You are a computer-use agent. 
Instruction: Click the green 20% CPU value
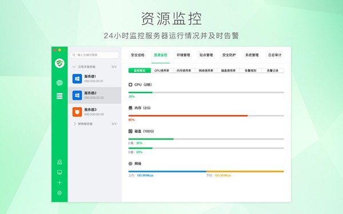[131, 96]
